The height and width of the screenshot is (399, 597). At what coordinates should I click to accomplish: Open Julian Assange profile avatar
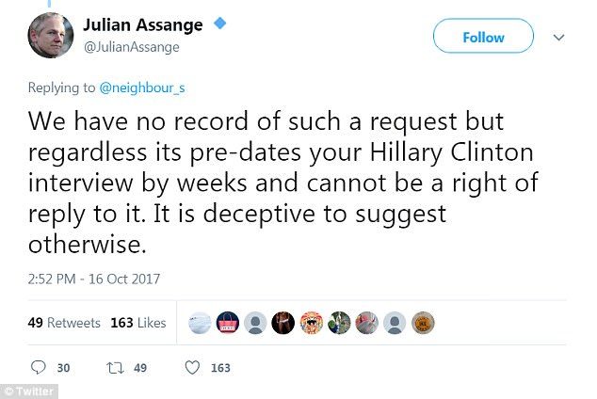pyautogui.click(x=51, y=36)
